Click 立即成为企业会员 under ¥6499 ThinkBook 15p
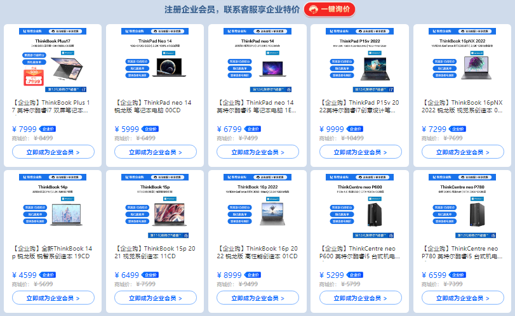 [x=156, y=298]
